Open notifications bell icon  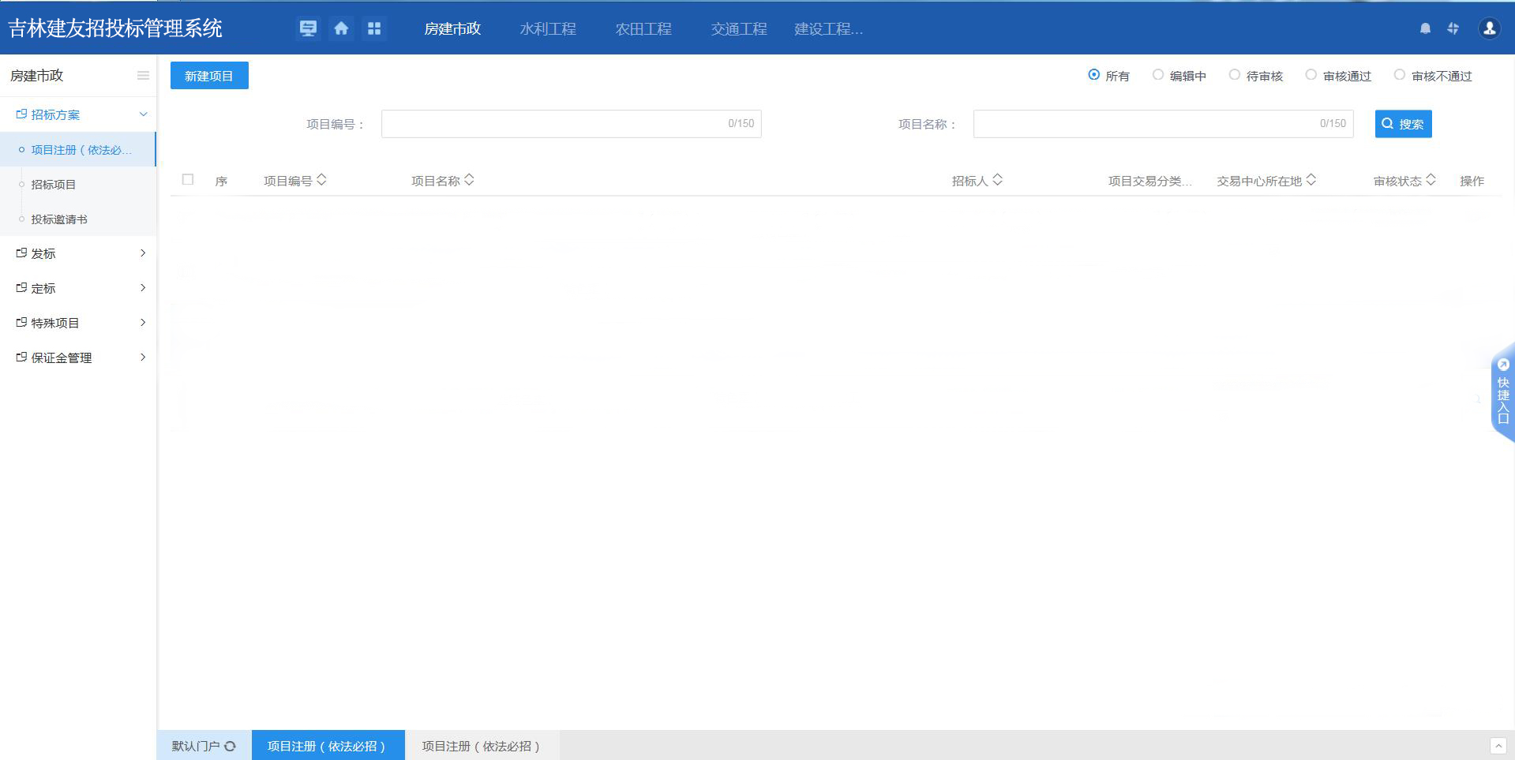[1425, 28]
